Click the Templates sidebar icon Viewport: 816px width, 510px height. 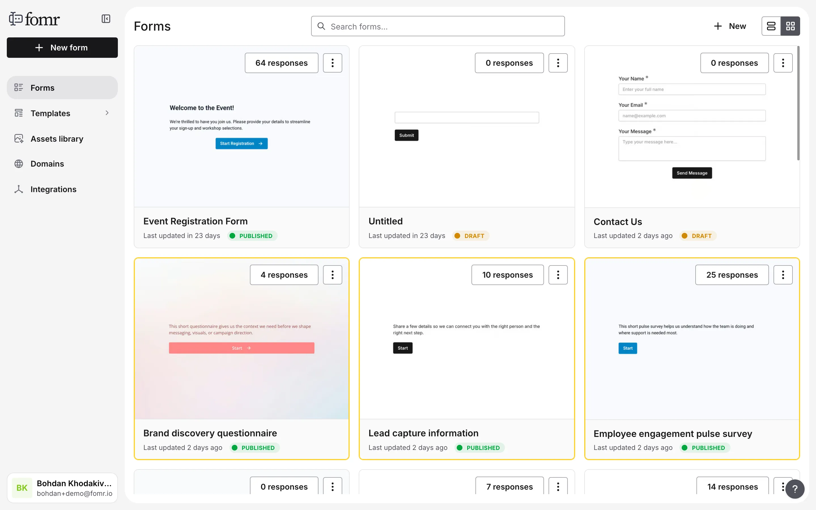pyautogui.click(x=18, y=113)
